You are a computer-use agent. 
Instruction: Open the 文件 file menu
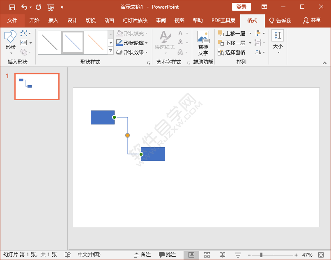12,21
